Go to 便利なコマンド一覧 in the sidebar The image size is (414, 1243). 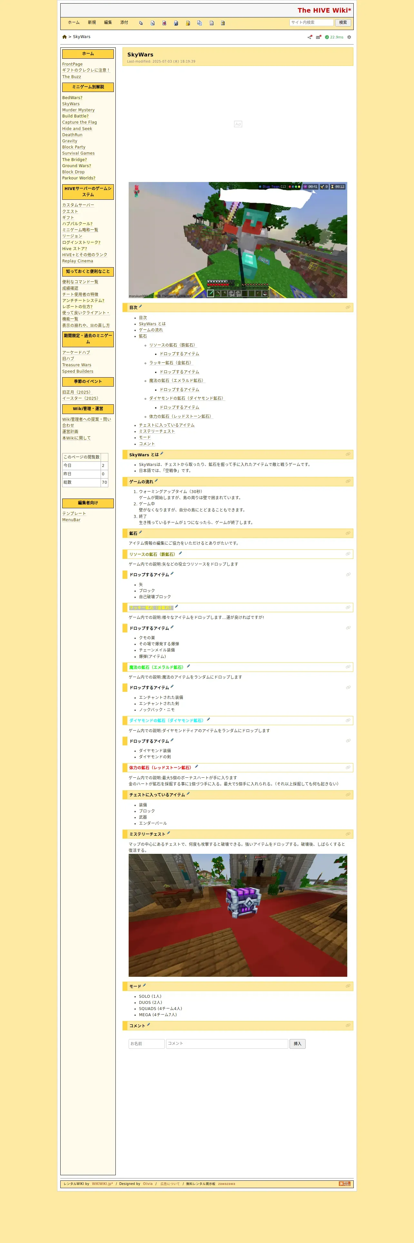point(80,282)
